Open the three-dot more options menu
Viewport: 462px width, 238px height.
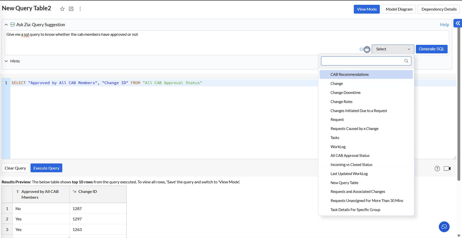tap(80, 9)
